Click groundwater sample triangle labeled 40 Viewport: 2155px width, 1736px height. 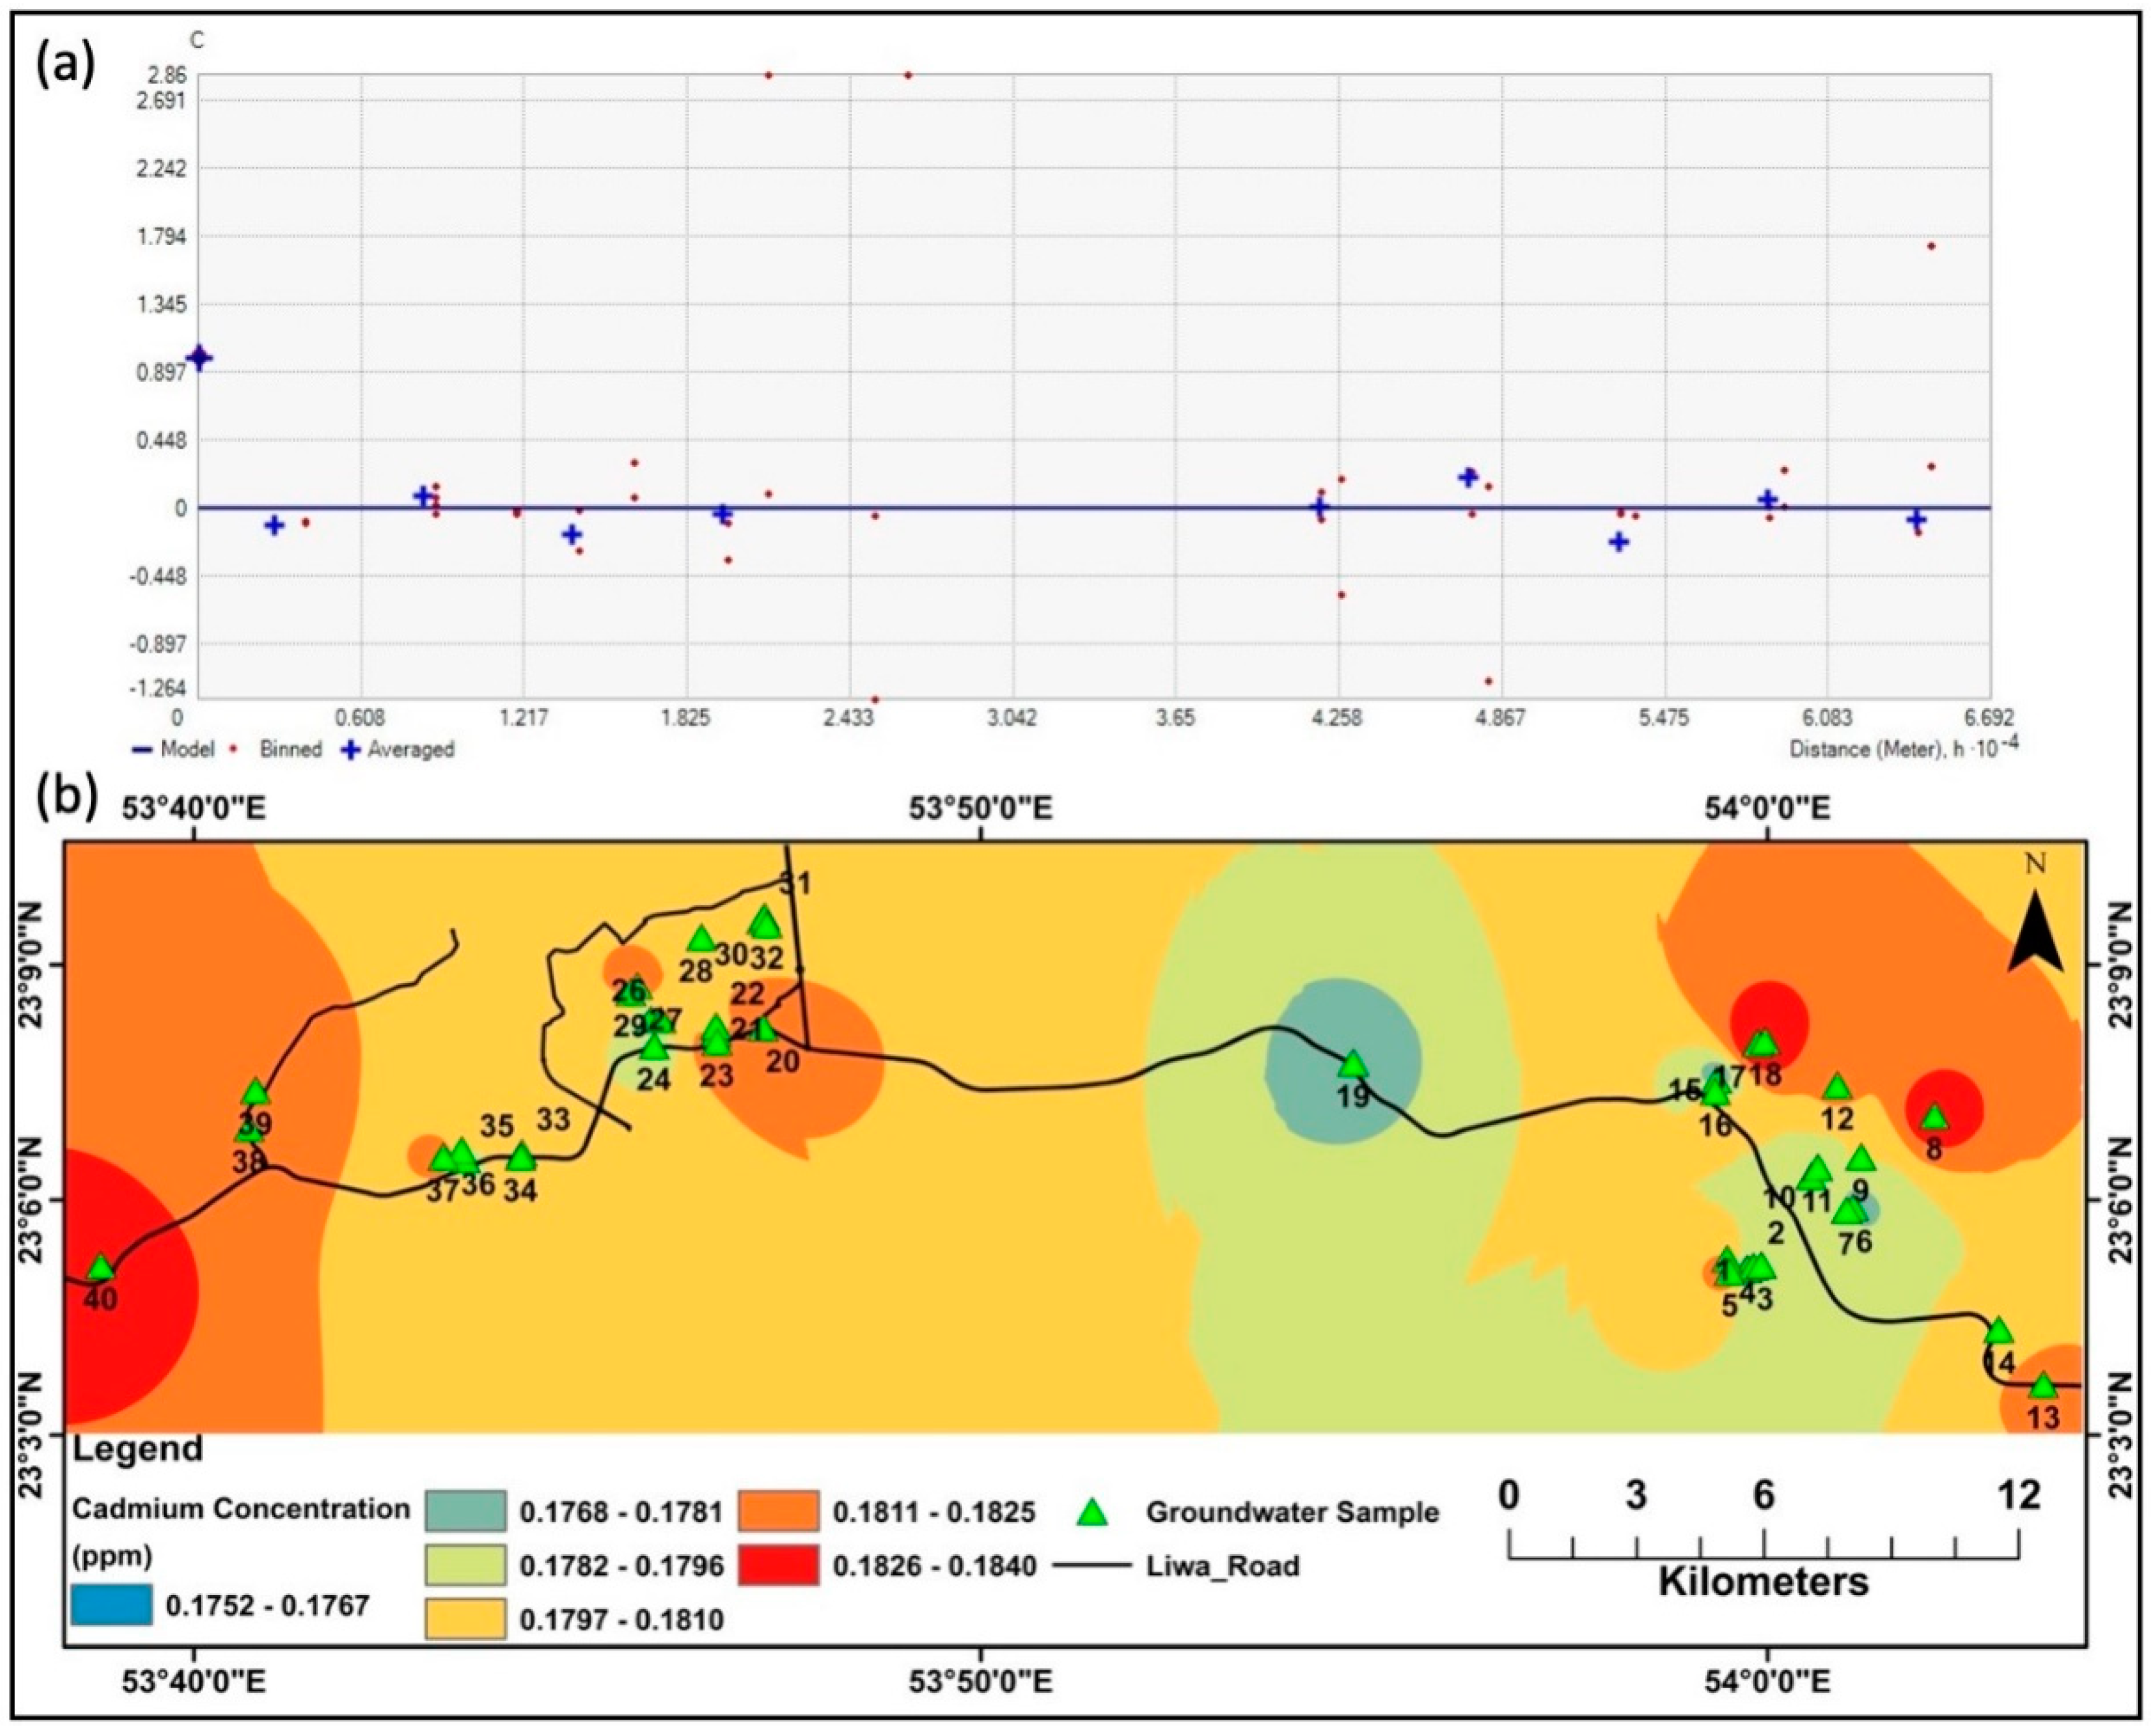click(x=100, y=1269)
